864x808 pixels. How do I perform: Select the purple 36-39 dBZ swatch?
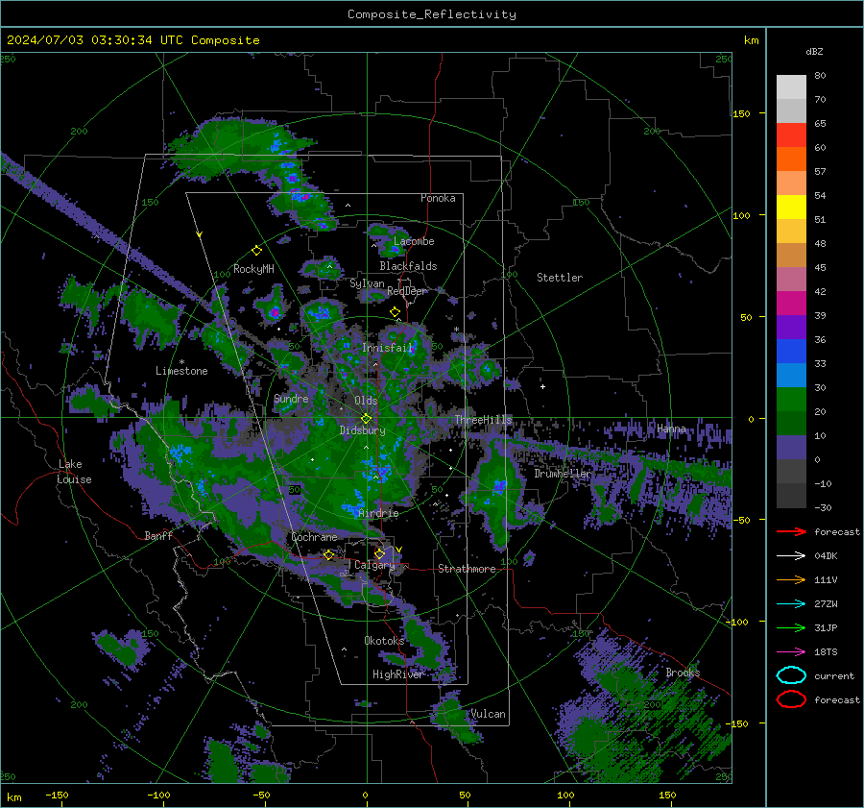pyautogui.click(x=791, y=327)
